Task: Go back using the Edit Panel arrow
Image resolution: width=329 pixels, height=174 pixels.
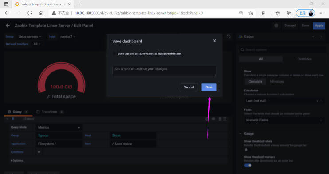Action: [x=8, y=26]
